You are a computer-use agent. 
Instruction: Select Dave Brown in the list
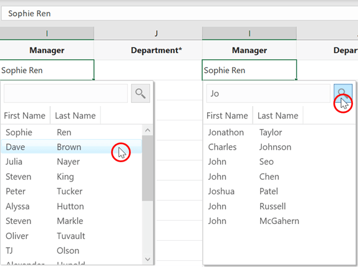tap(72, 147)
